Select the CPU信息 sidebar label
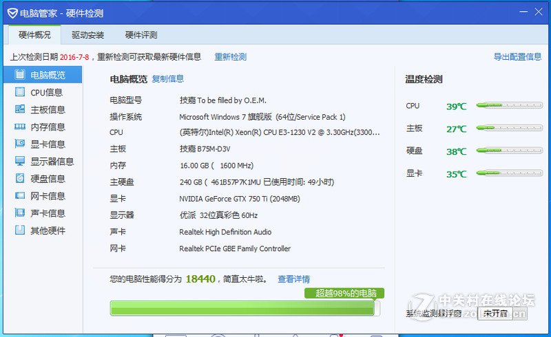551x337 pixels. click(x=46, y=92)
